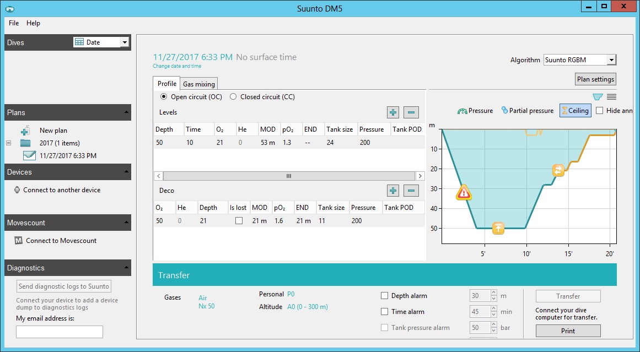The height and width of the screenshot is (352, 640).
Task: Select Closed circuit (CC) mode
Action: tap(233, 96)
